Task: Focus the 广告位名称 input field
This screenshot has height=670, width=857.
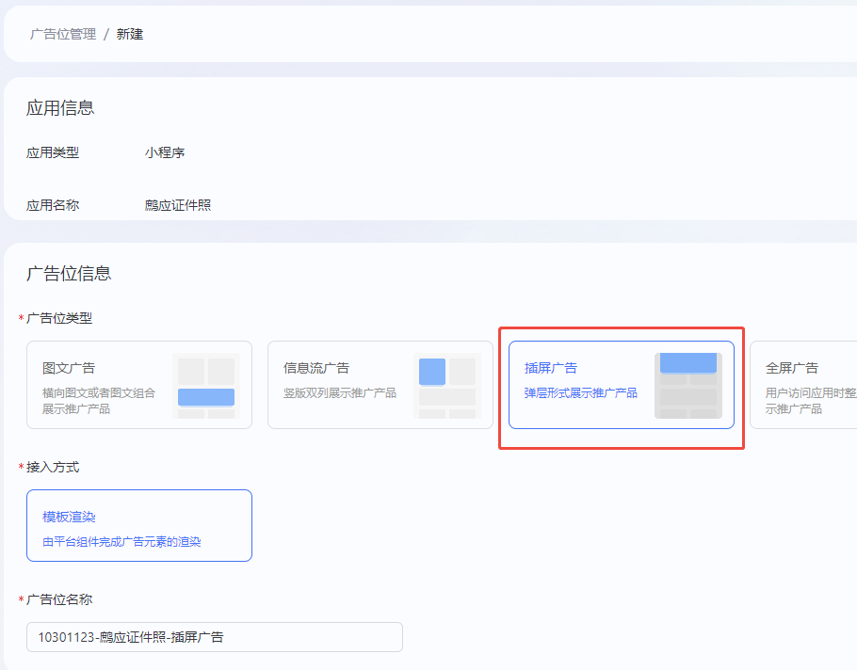Action: coord(215,637)
